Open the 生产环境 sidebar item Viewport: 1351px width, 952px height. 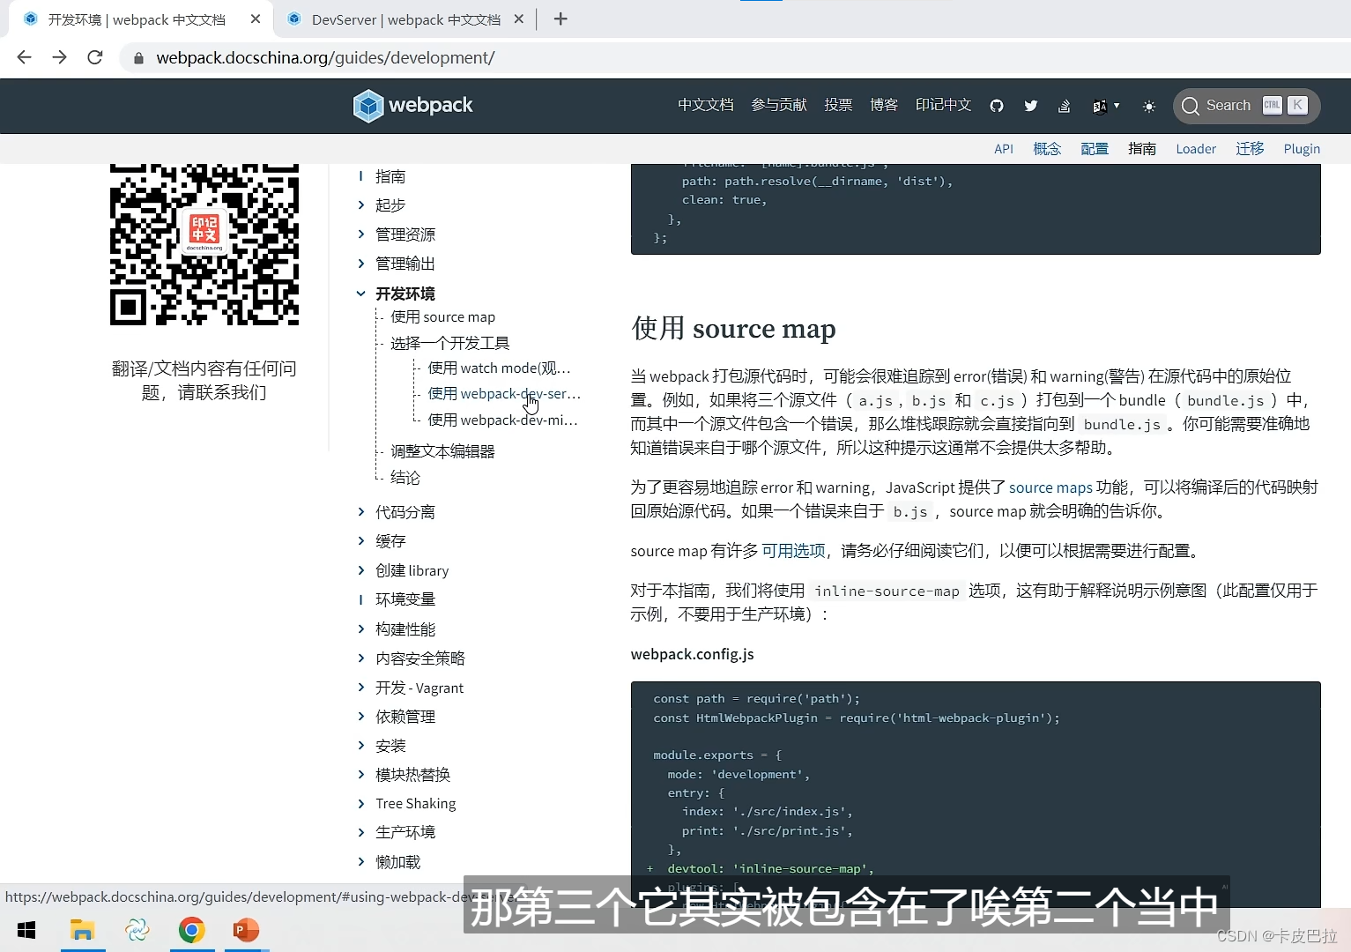[x=405, y=833]
